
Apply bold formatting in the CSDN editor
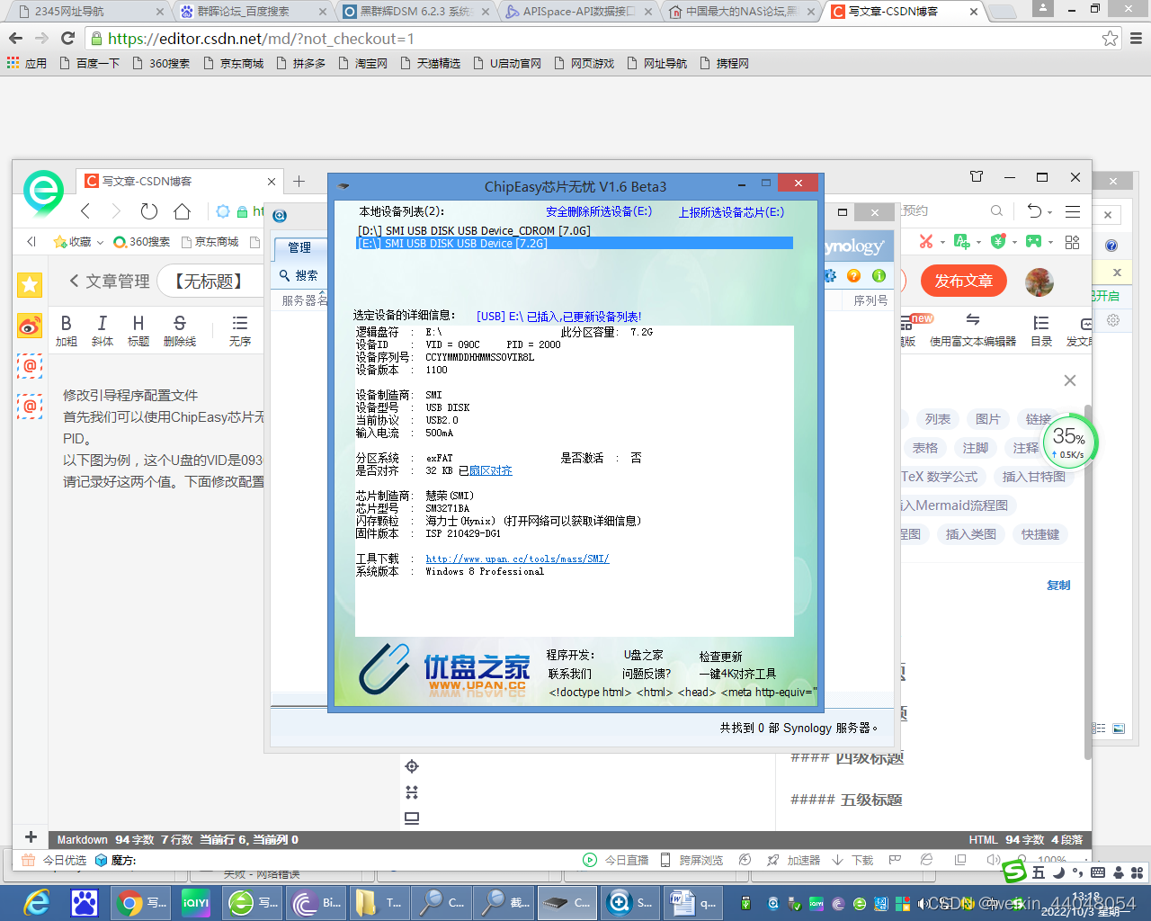(x=67, y=330)
